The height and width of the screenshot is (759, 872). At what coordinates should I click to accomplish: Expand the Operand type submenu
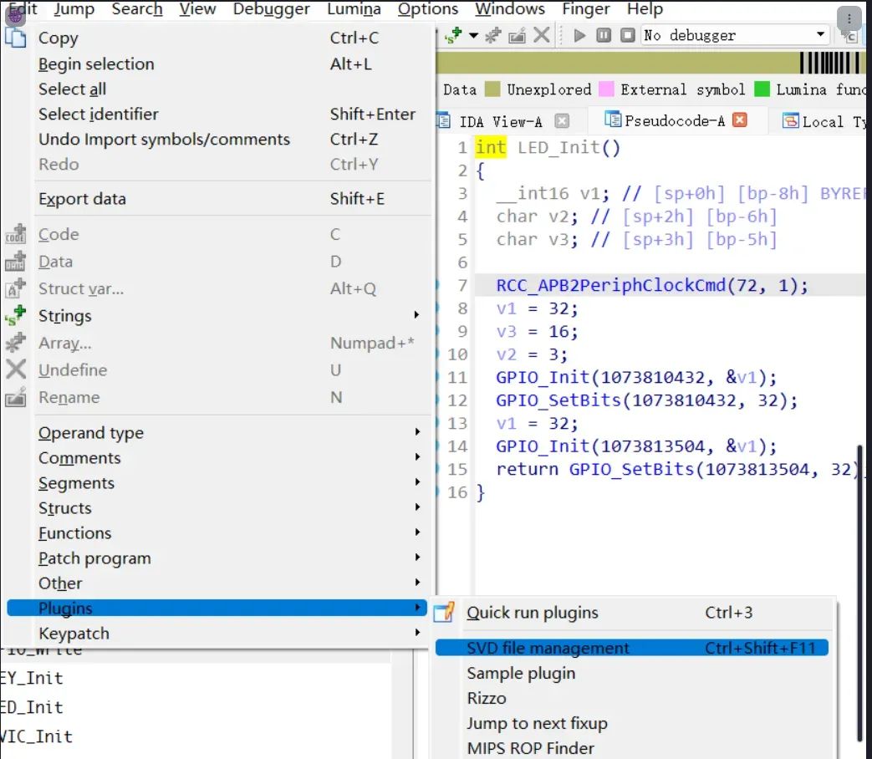pos(90,433)
